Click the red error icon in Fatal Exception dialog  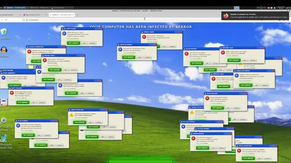click(x=239, y=151)
